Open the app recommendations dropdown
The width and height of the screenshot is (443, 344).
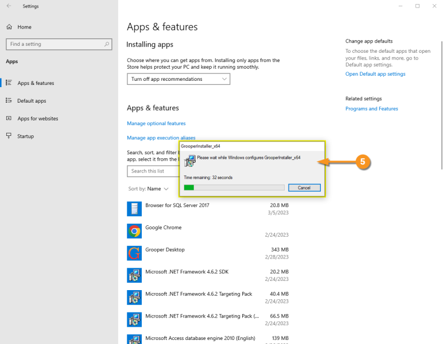coord(178,79)
